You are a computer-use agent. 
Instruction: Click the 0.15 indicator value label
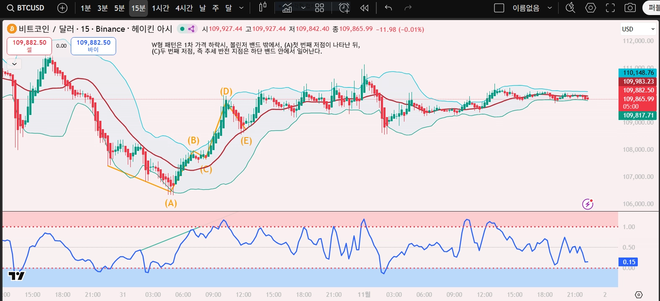pyautogui.click(x=629, y=262)
